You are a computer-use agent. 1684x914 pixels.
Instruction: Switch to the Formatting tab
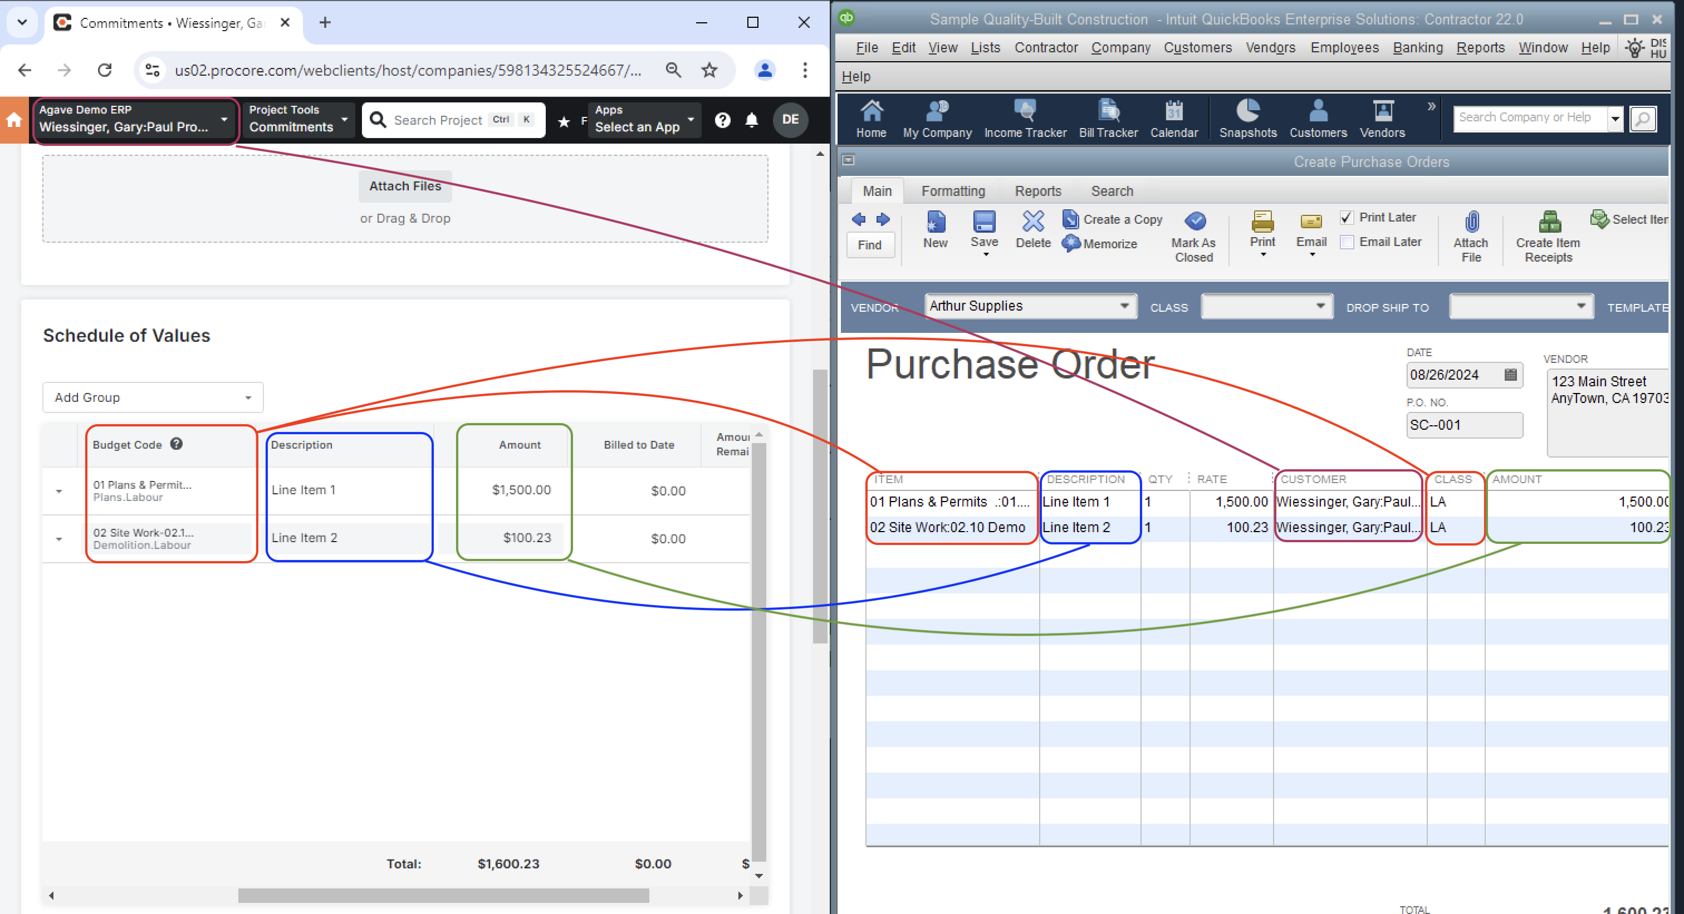[x=952, y=191]
